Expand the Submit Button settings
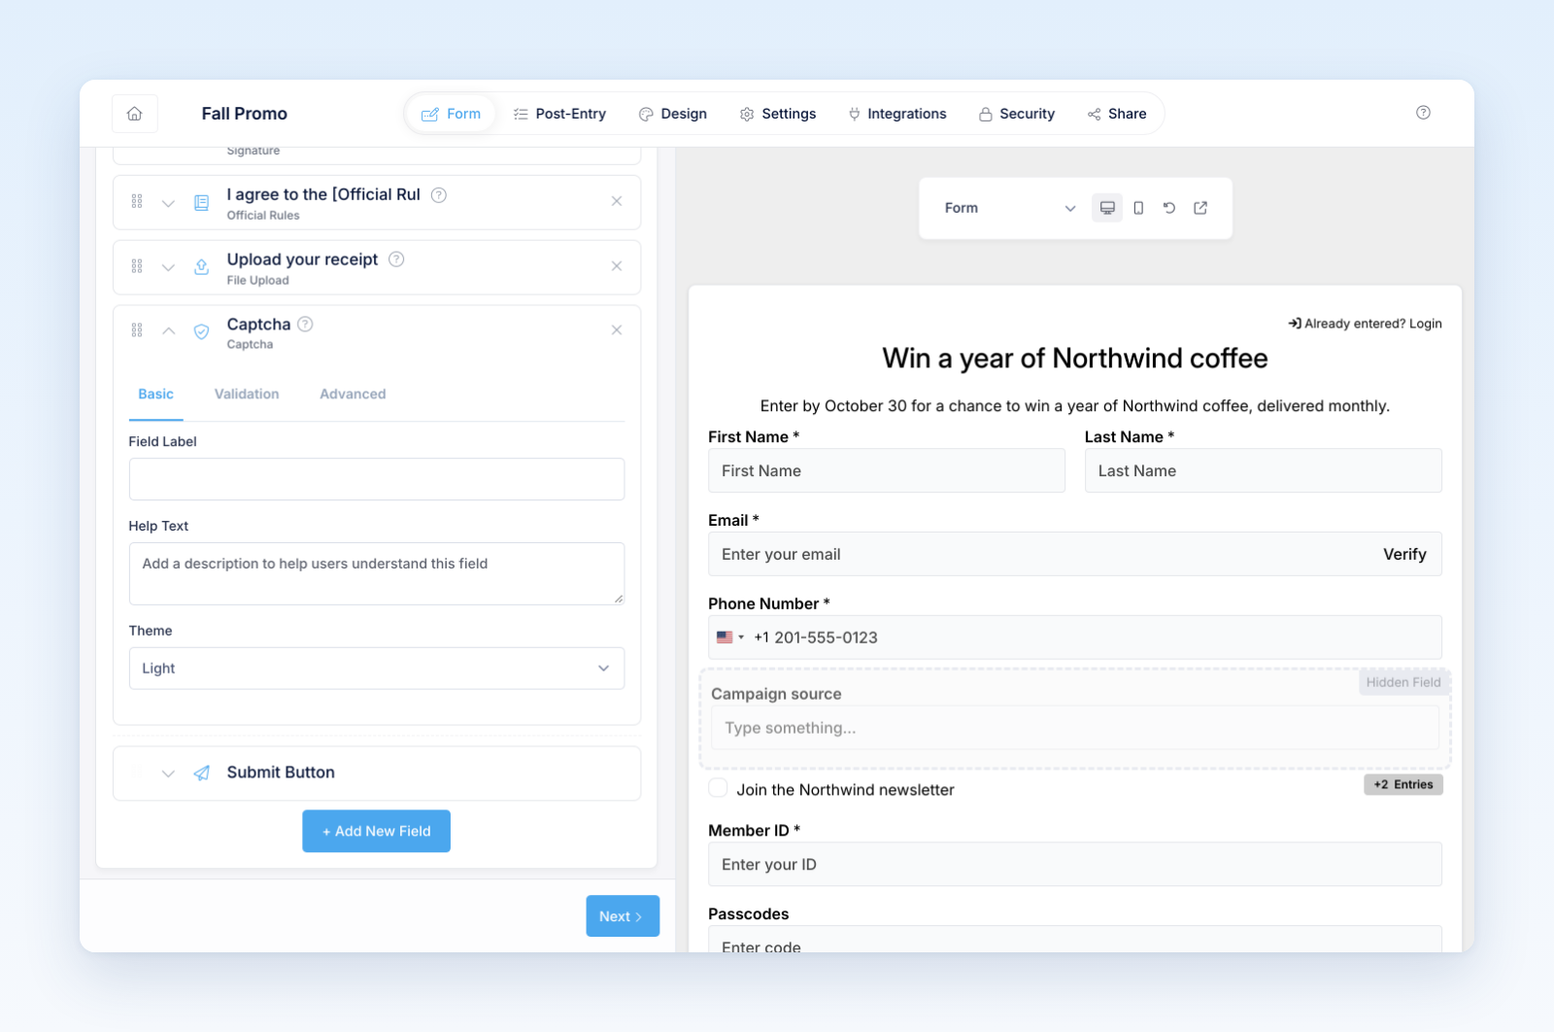The image size is (1554, 1032). click(x=169, y=774)
